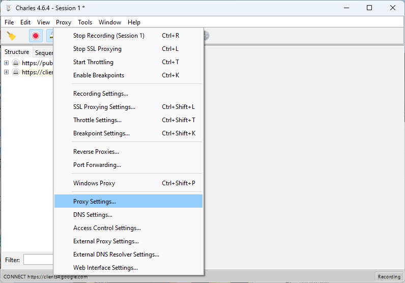The image size is (405, 283).
Task: Click the Charles app icon in title bar
Action: [9, 8]
